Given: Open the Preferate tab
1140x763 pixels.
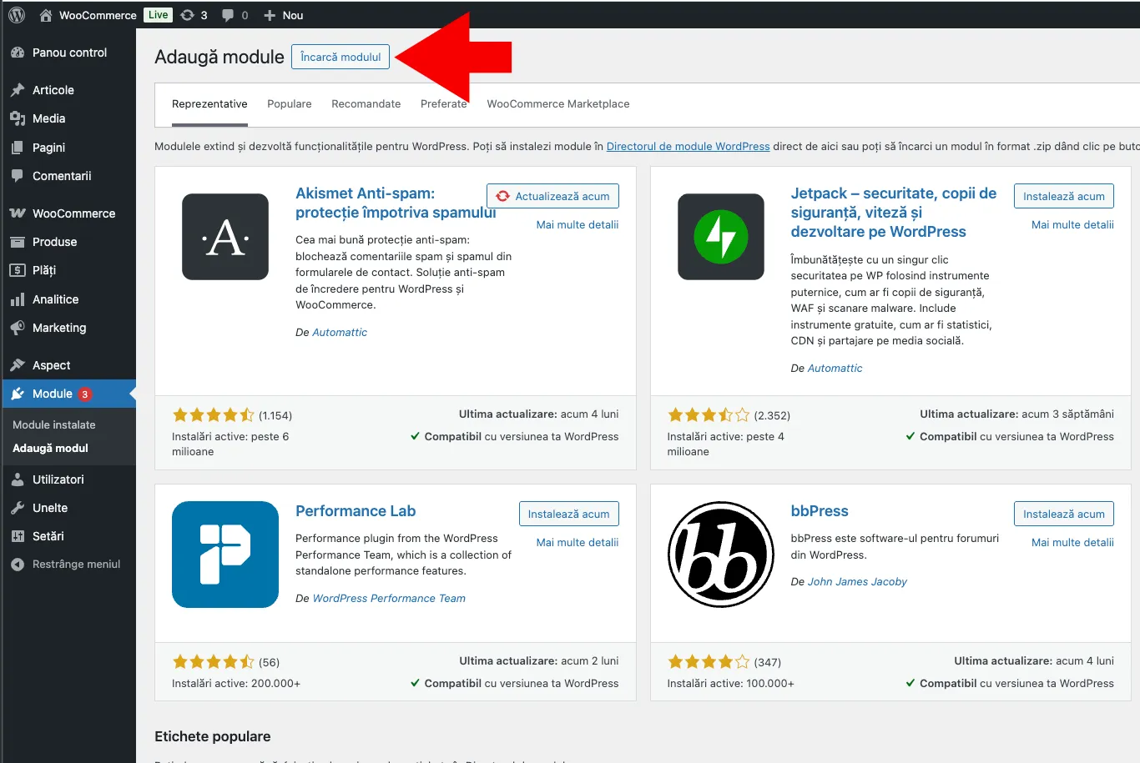Looking at the screenshot, I should [444, 104].
